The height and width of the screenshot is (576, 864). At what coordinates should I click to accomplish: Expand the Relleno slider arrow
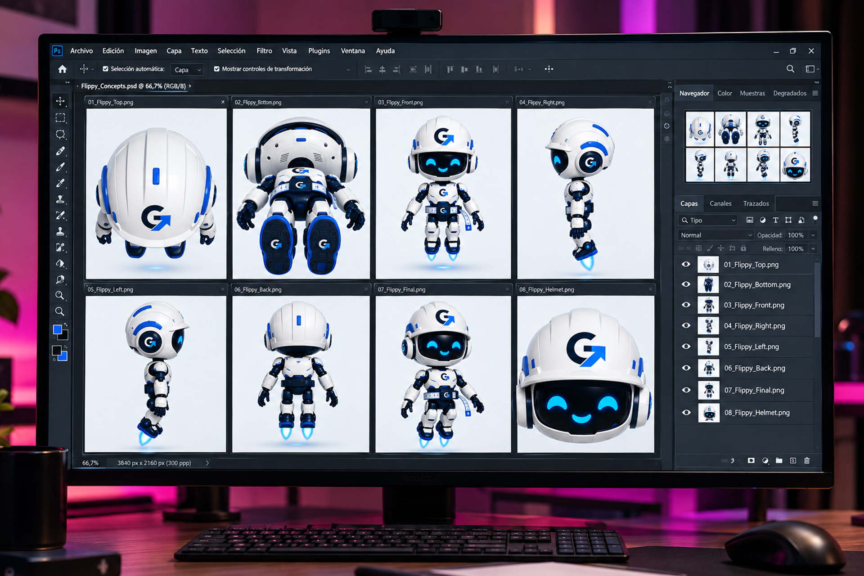[x=813, y=248]
